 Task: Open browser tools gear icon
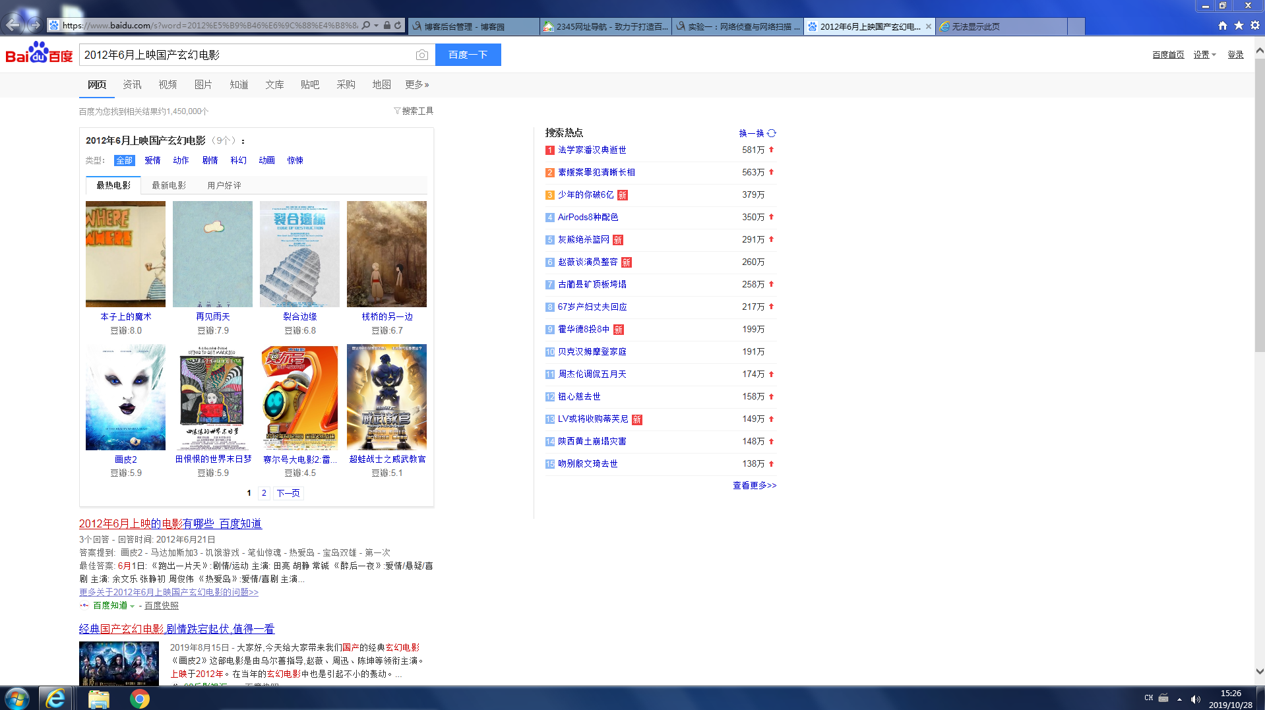tap(1255, 26)
